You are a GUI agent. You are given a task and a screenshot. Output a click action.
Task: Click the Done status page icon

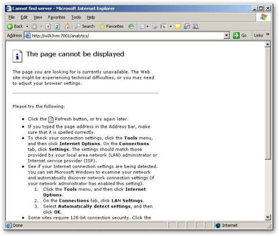(x=8, y=225)
